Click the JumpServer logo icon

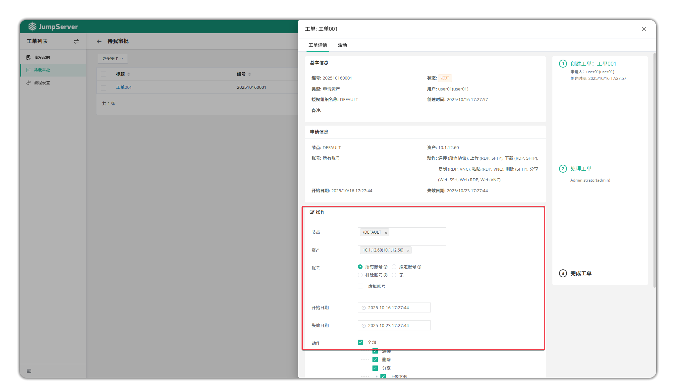32,27
